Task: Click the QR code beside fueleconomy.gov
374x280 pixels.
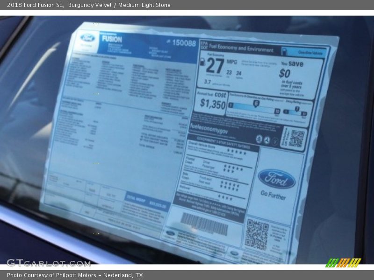Action: (x=296, y=138)
